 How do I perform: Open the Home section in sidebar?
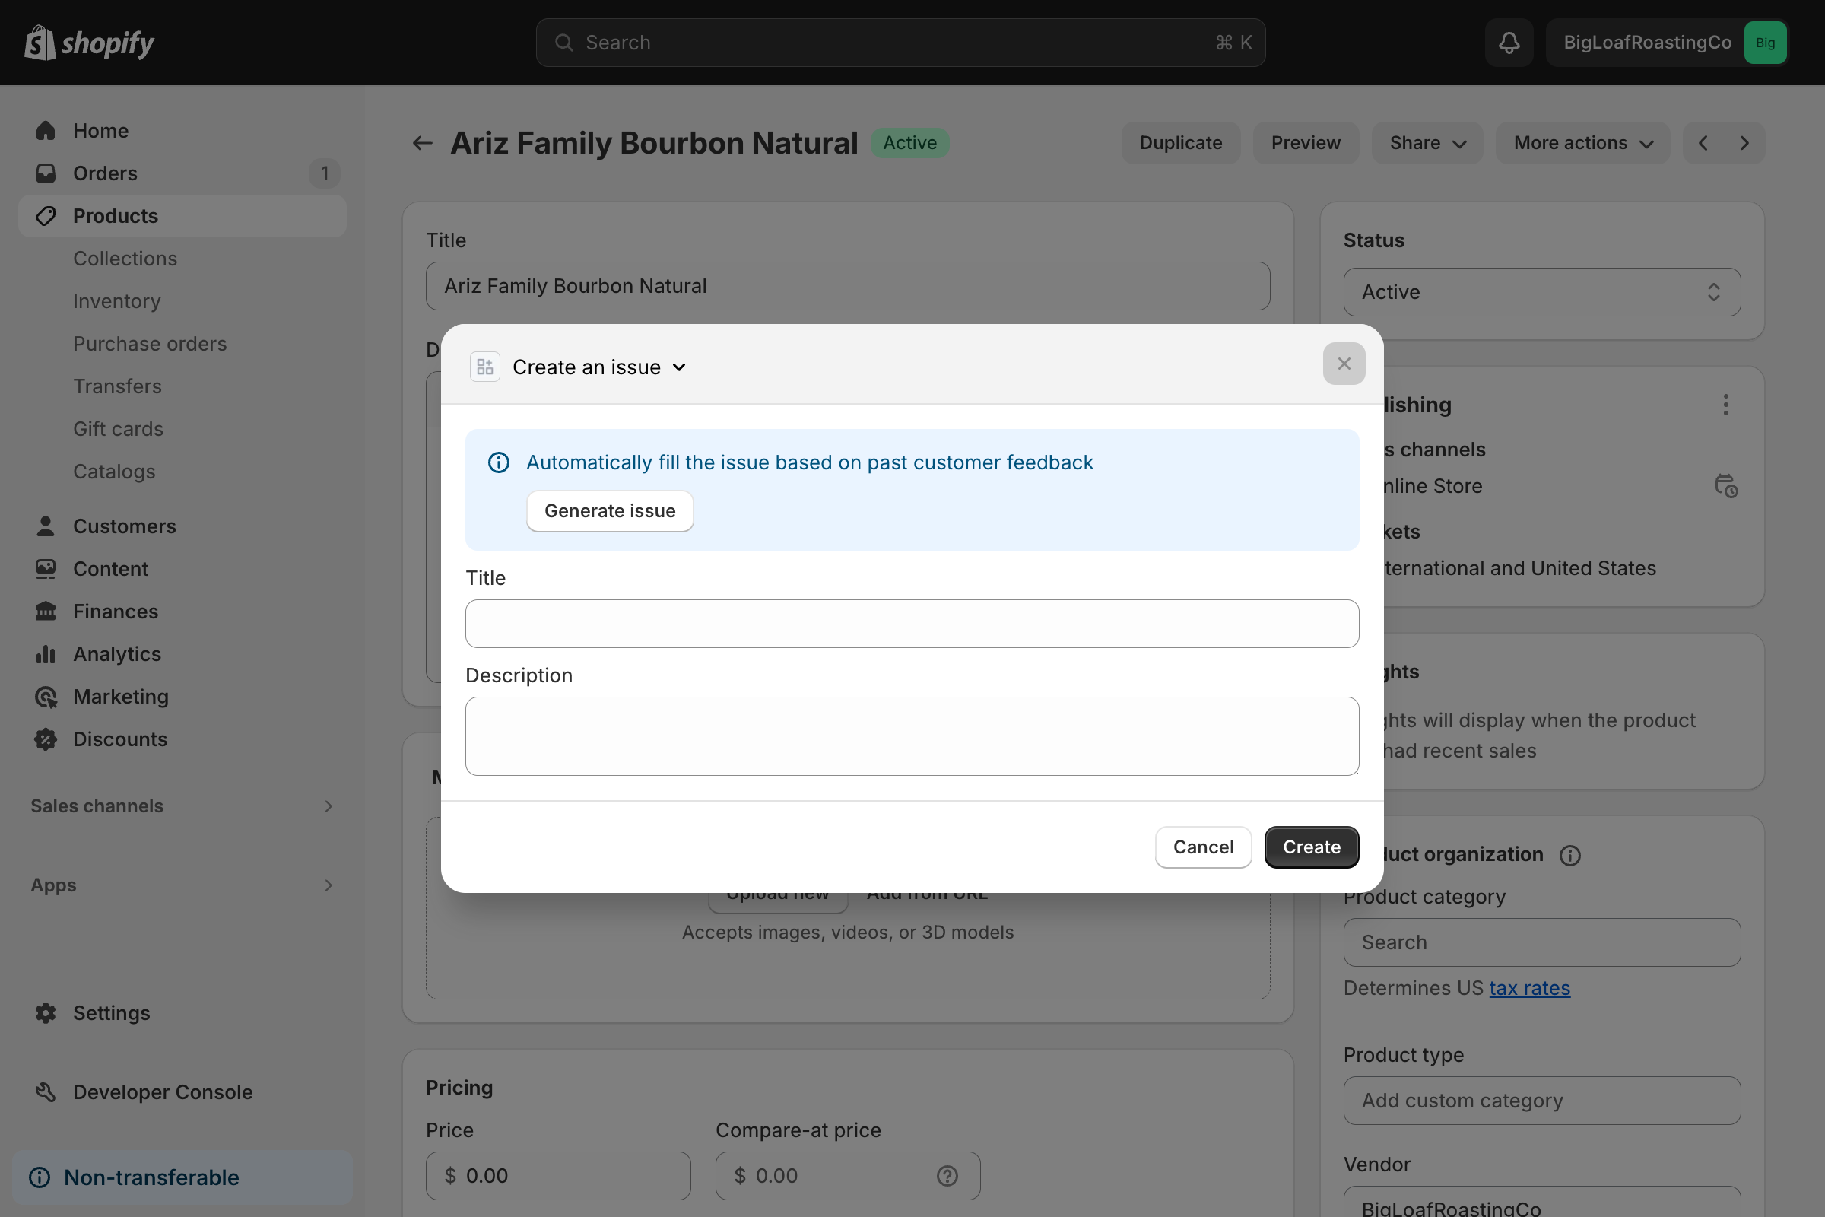(100, 130)
